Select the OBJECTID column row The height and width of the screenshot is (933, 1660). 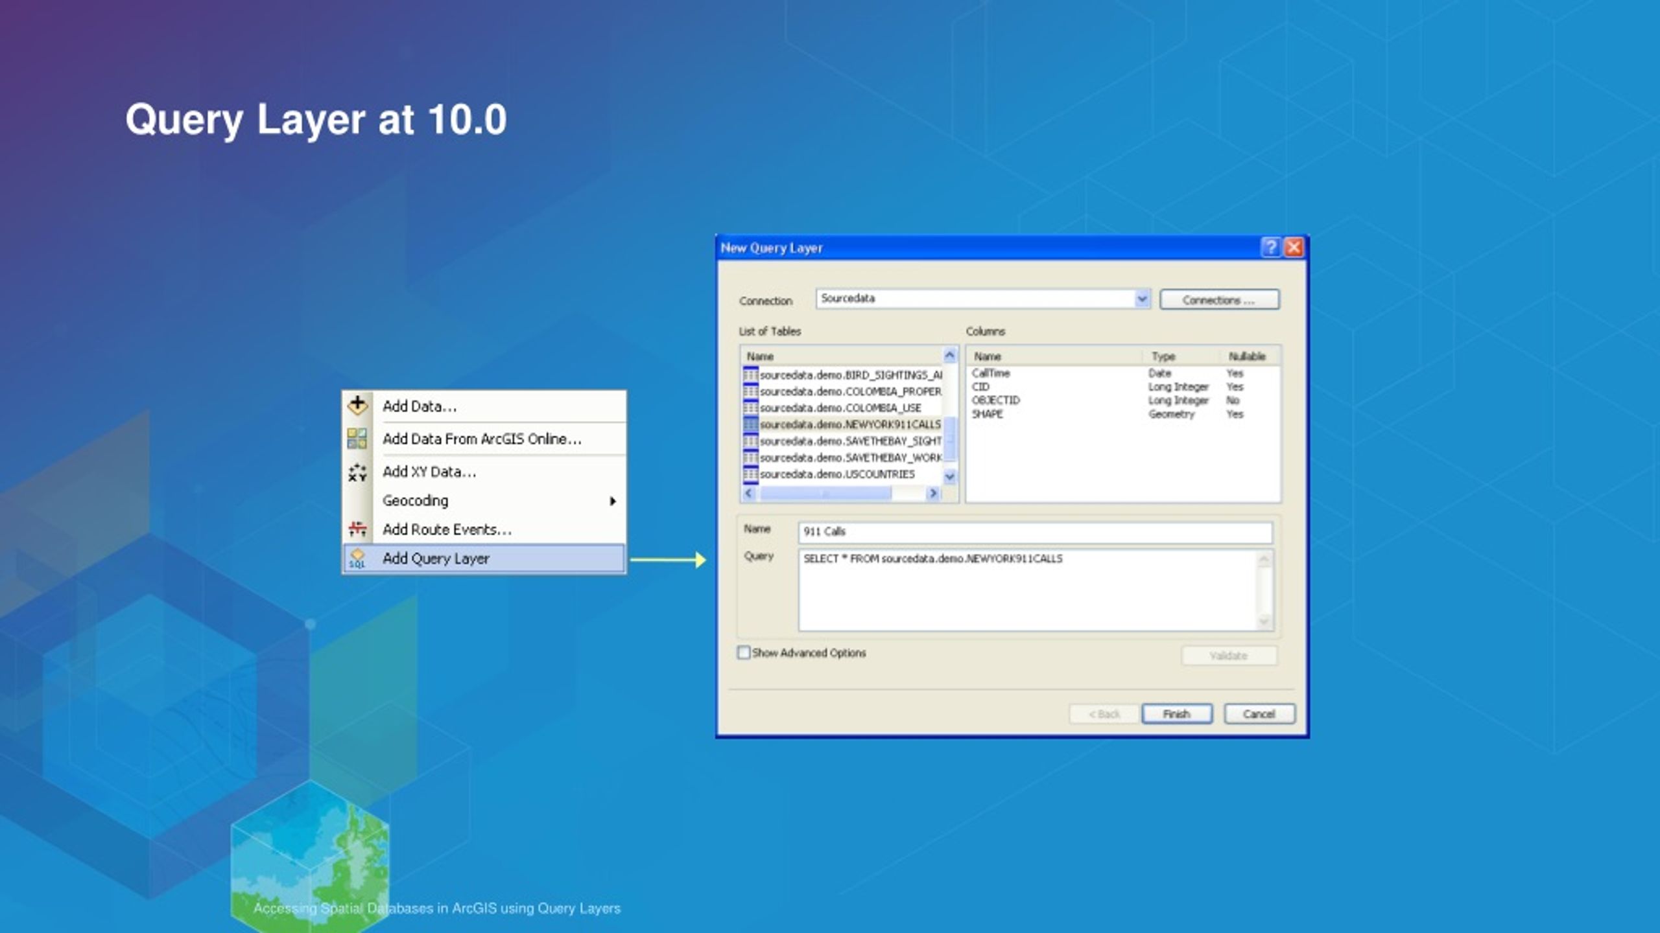tap(1122, 400)
